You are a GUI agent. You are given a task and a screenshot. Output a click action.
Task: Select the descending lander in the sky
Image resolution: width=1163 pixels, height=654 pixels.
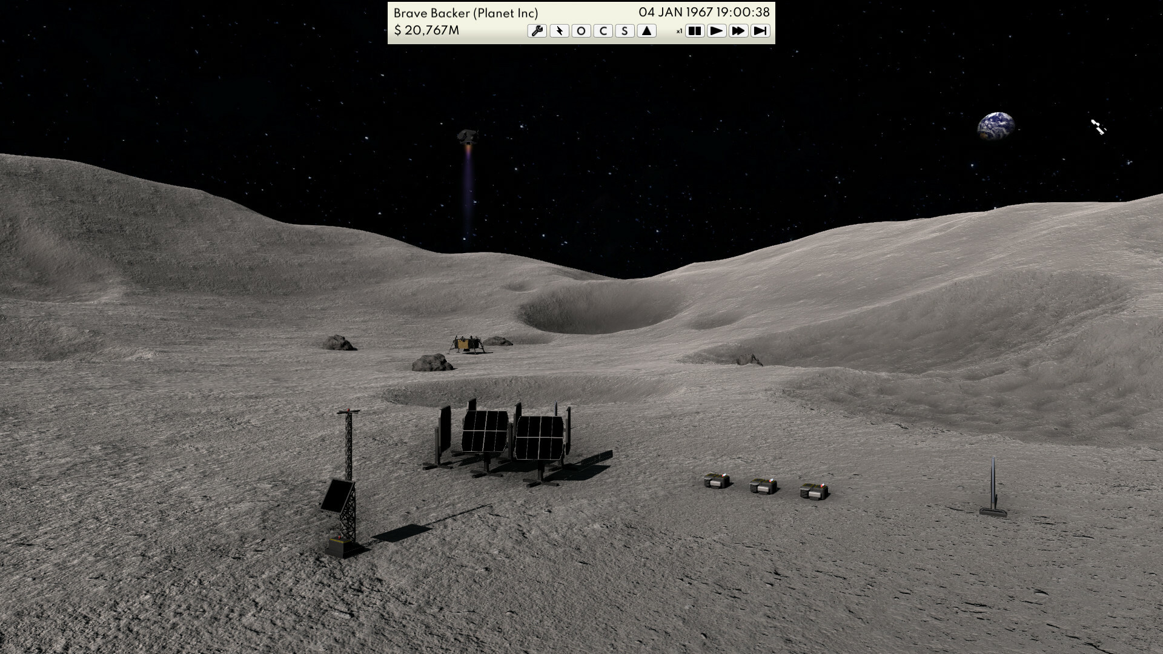[x=465, y=136]
